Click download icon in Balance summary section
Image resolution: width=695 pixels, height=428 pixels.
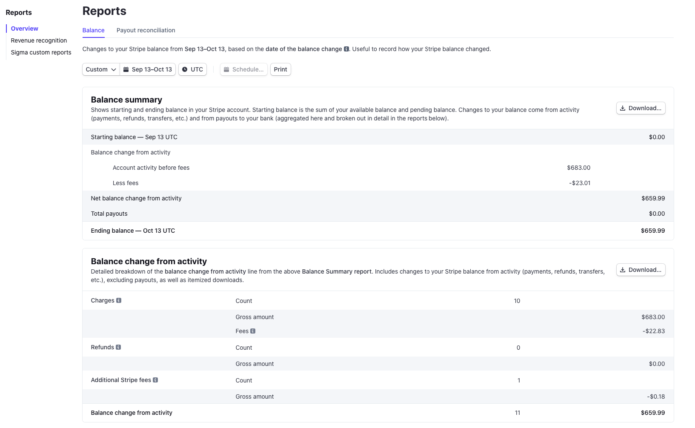point(623,108)
